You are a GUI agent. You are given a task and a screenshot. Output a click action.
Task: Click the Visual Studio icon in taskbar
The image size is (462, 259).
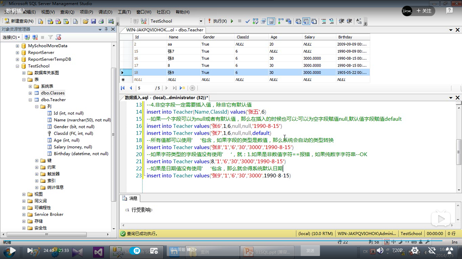[98, 252]
